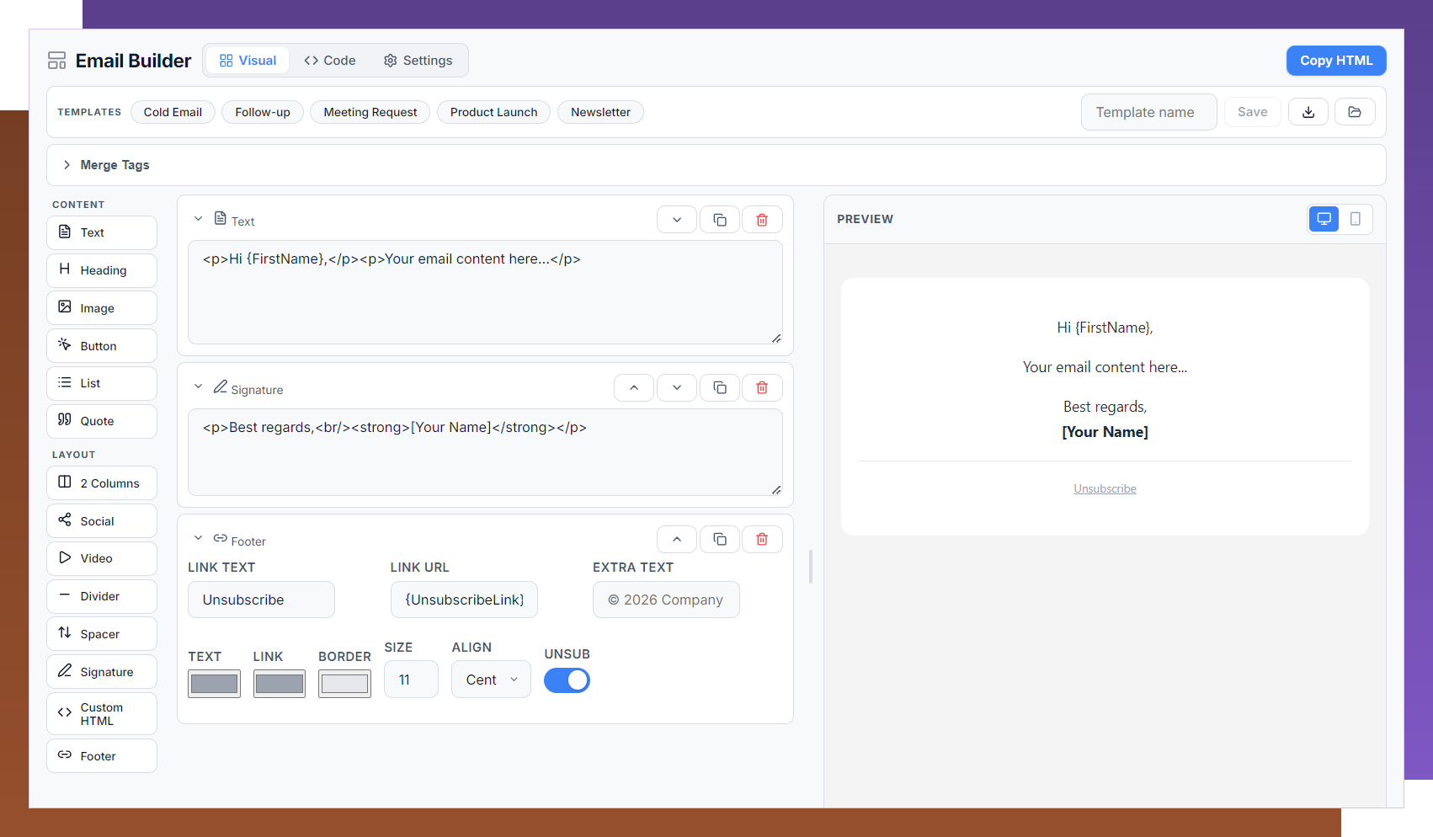Duplicate the Text block
This screenshot has height=837, width=1433.
coord(720,219)
